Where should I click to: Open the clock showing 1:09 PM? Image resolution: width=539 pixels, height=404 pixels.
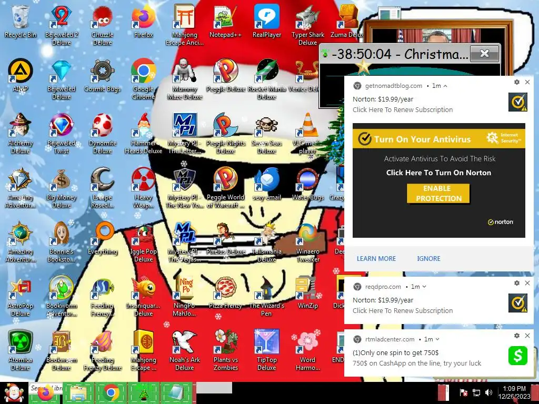514,392
